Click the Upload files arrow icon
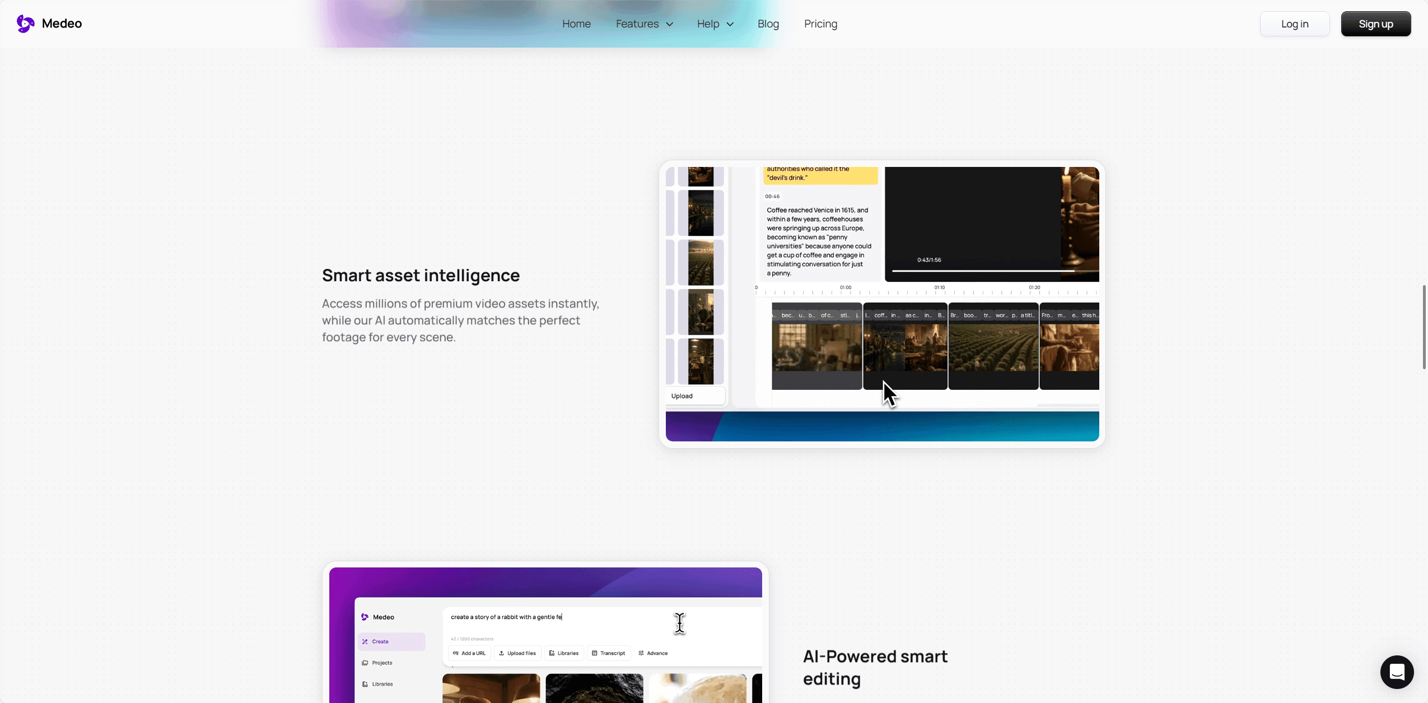 (502, 653)
